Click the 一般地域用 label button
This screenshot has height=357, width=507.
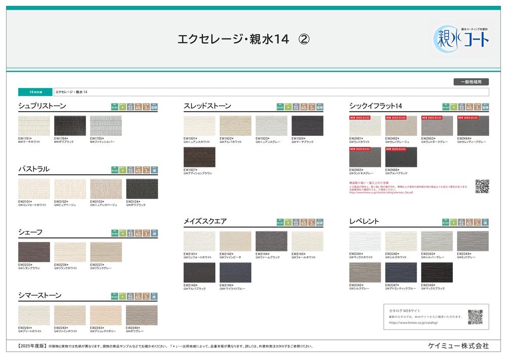[471, 82]
